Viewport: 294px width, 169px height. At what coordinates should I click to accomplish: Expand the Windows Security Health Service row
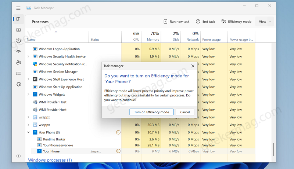(x=29, y=56)
